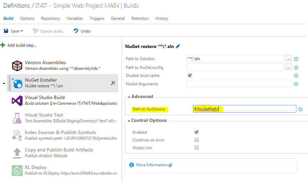Select Copy and Publish Build Artifacts title
Screen dimensions: 308x182
59,150
